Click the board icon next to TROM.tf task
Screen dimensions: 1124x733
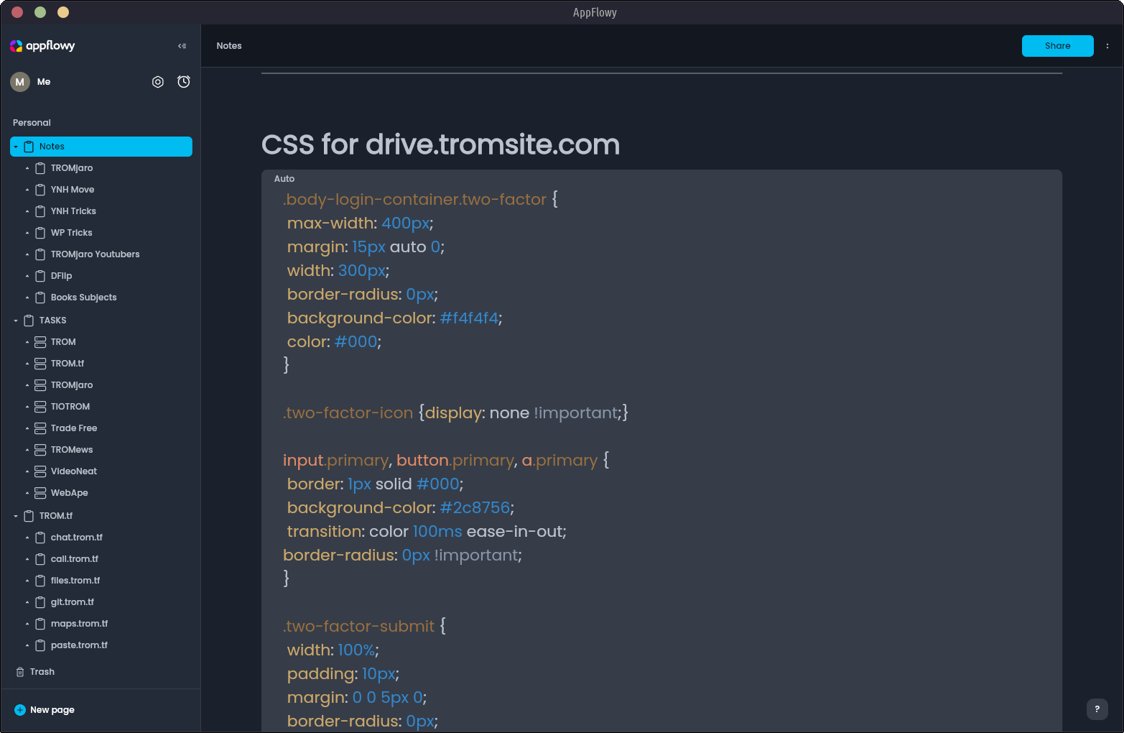point(40,364)
